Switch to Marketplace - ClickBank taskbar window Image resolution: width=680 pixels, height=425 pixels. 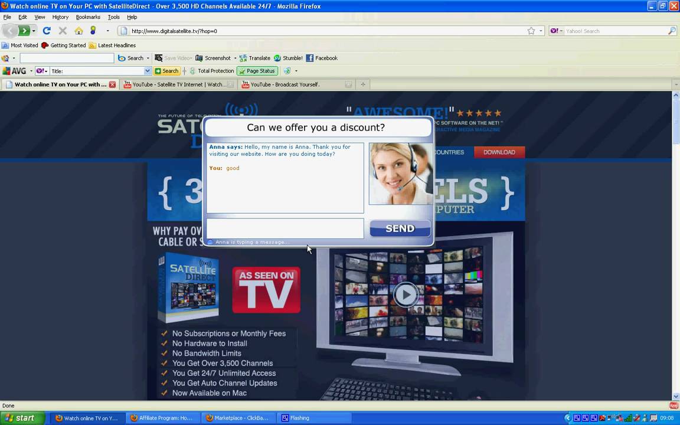[238, 418]
